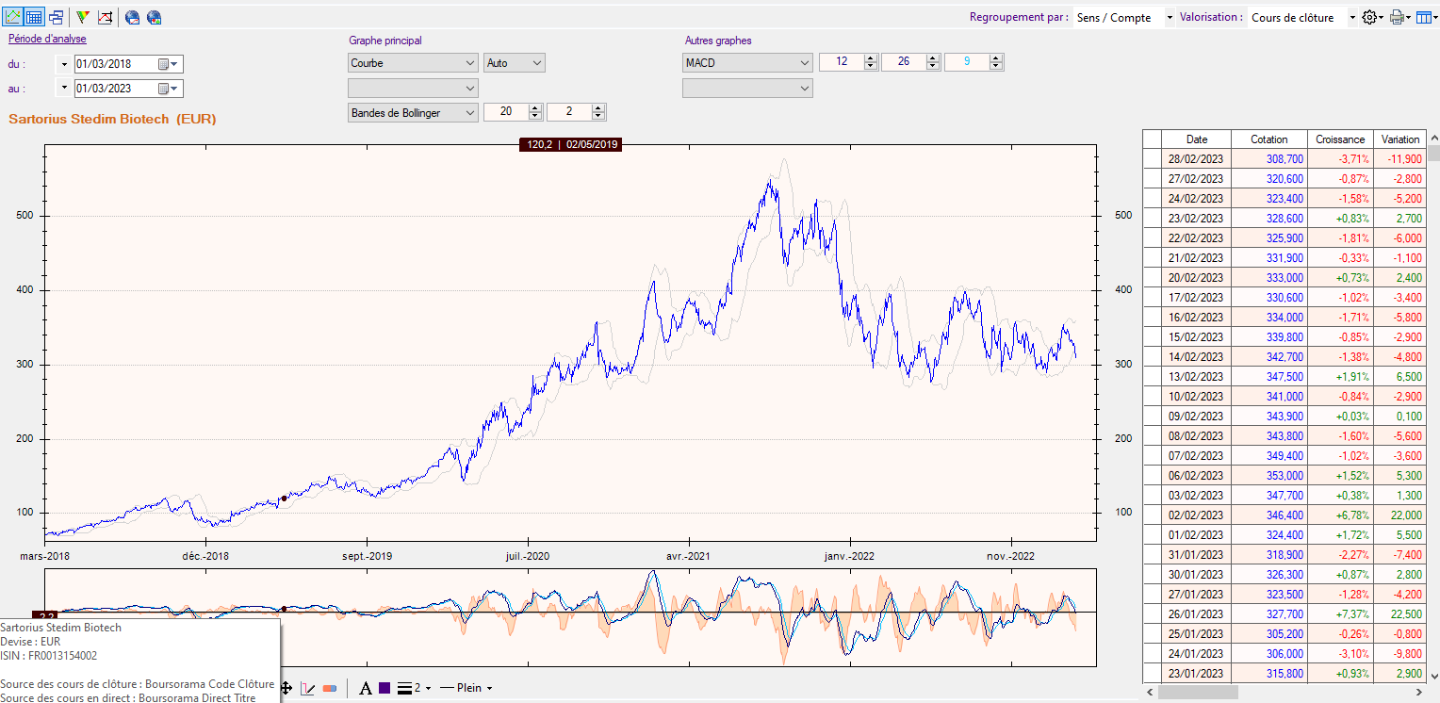Toggle the quotation table view icon

coord(34,17)
